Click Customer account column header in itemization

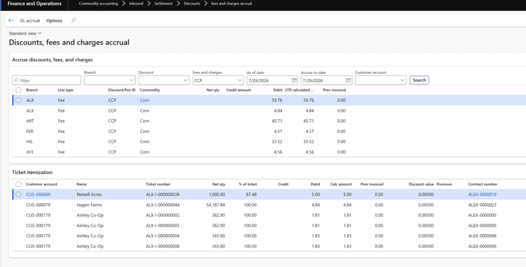[42, 184]
